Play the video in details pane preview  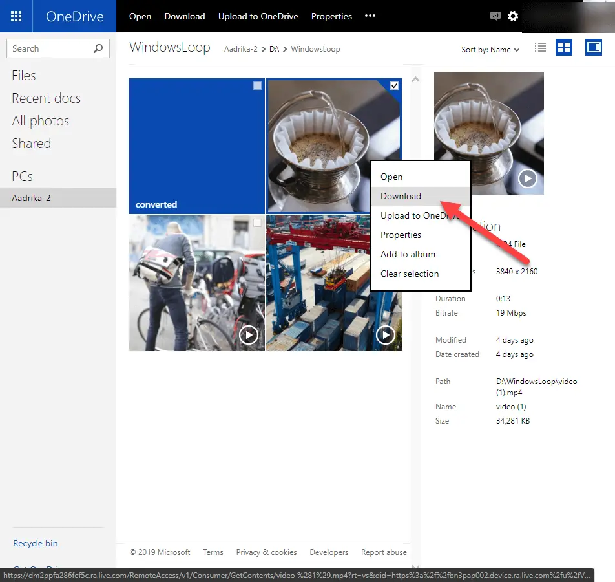(528, 178)
